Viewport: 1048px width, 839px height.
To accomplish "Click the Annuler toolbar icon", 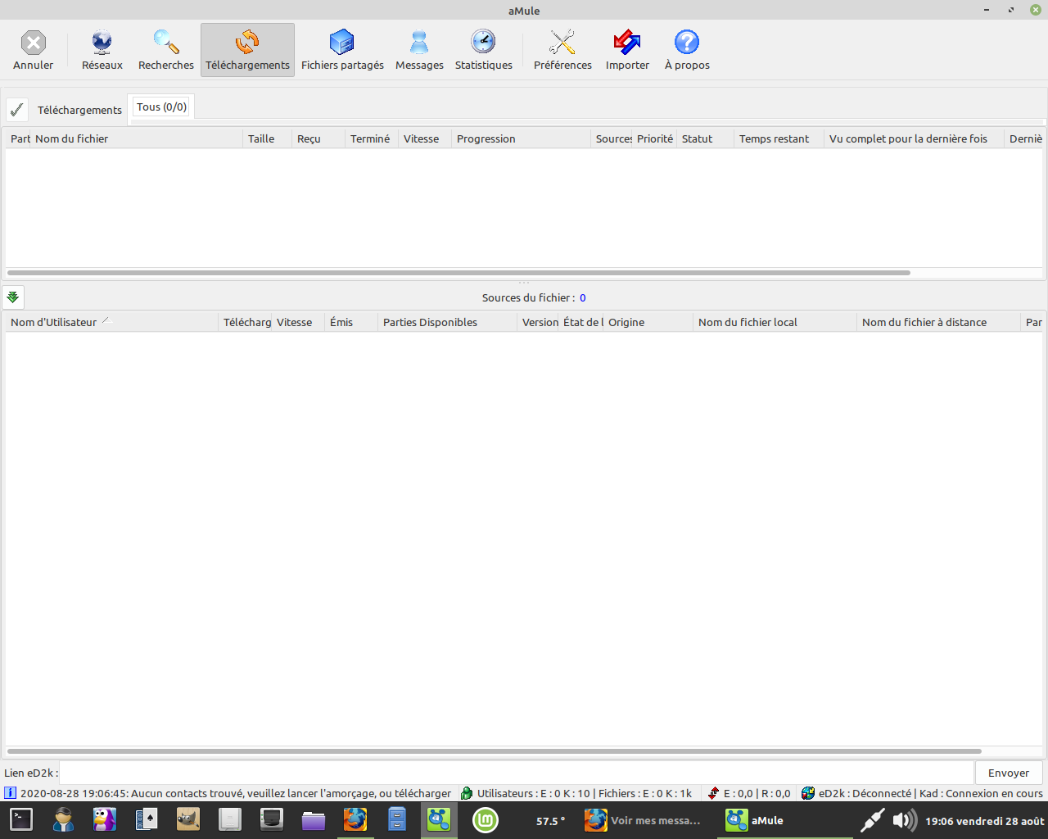I will [x=34, y=50].
